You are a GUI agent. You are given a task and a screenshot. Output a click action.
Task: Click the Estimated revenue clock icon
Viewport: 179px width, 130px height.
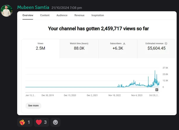166,43
